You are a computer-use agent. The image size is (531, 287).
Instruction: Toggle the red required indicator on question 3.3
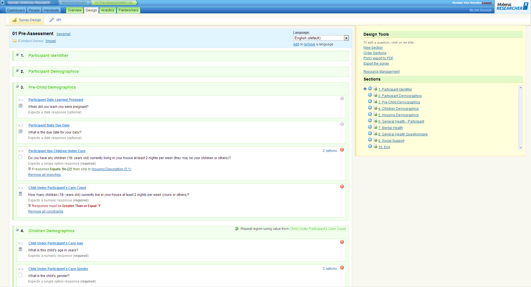tap(342, 150)
